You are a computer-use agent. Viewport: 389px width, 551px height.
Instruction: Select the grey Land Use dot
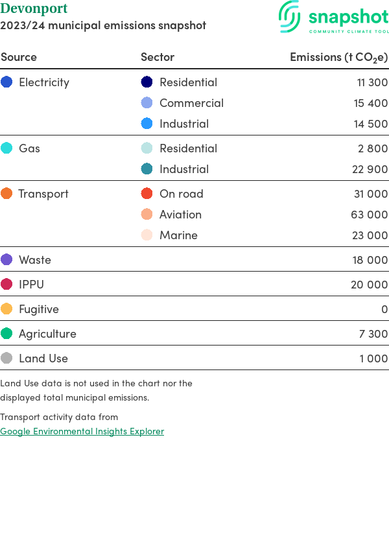(x=6, y=358)
